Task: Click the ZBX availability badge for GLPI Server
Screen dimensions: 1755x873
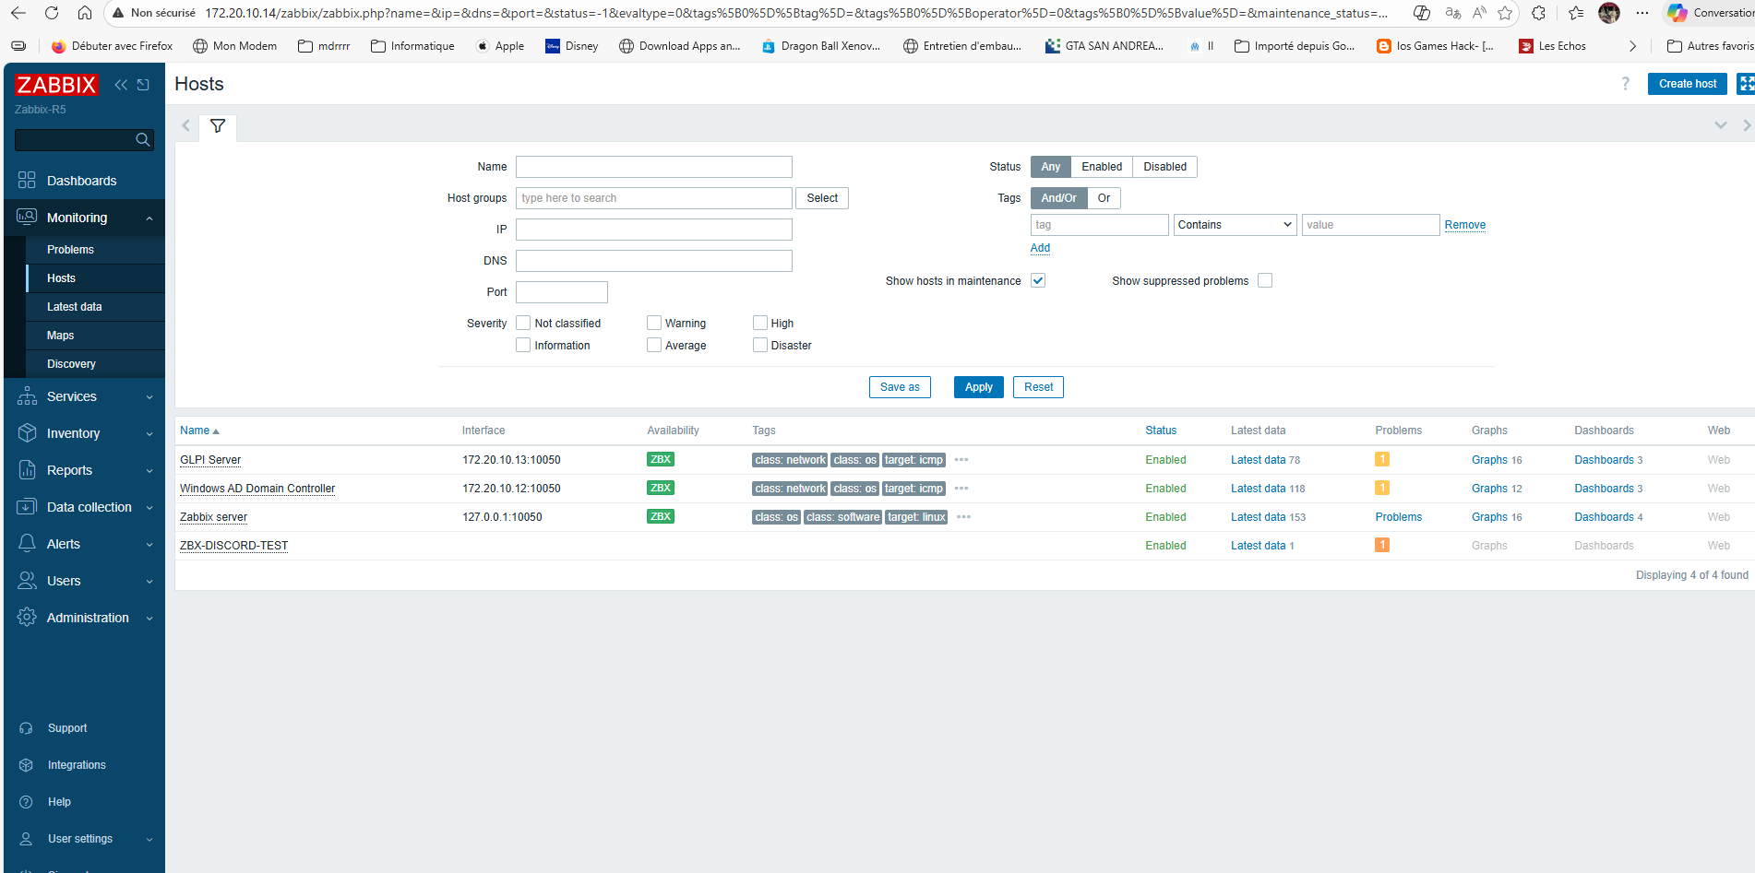Action: coord(660,459)
